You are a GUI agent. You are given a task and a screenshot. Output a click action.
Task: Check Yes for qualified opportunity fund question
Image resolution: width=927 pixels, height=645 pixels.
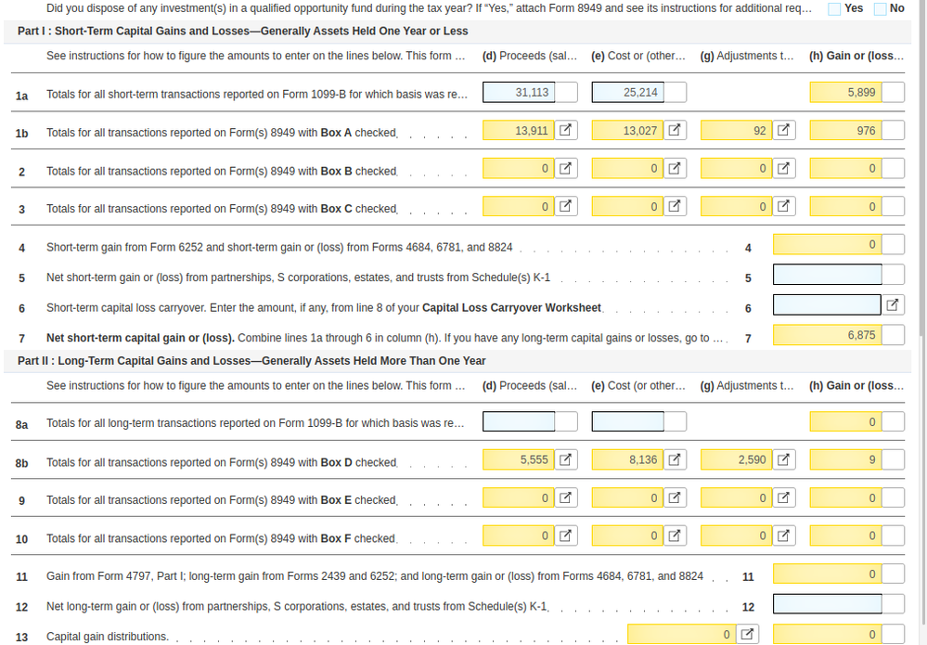click(x=835, y=8)
